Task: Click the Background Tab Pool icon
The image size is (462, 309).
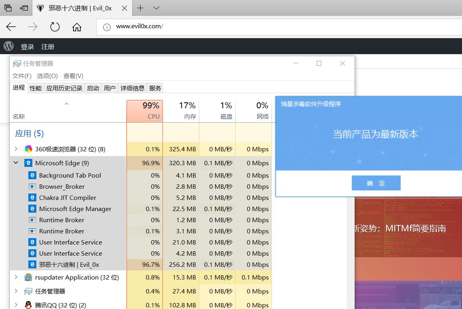Action: (x=32, y=175)
